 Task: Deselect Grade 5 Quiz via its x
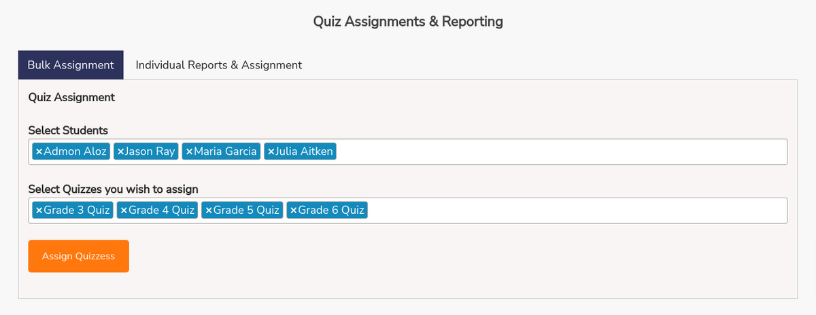[x=209, y=210]
